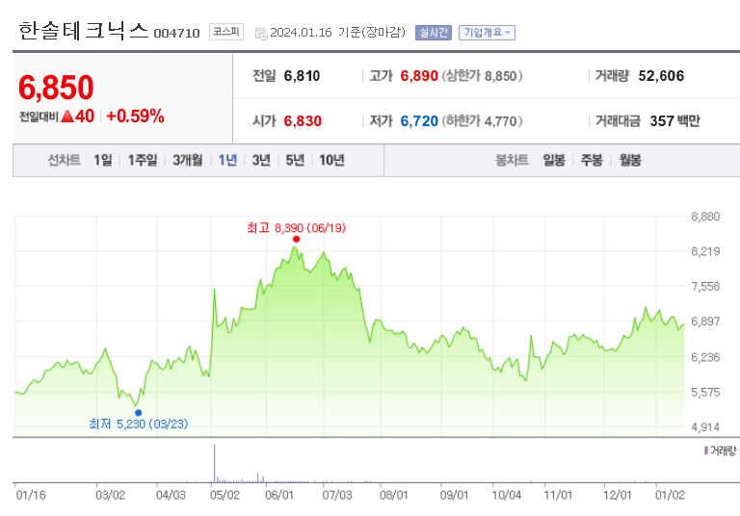Screen dimensions: 740x516
Task: Click the 실시간 button
Action: tap(434, 33)
